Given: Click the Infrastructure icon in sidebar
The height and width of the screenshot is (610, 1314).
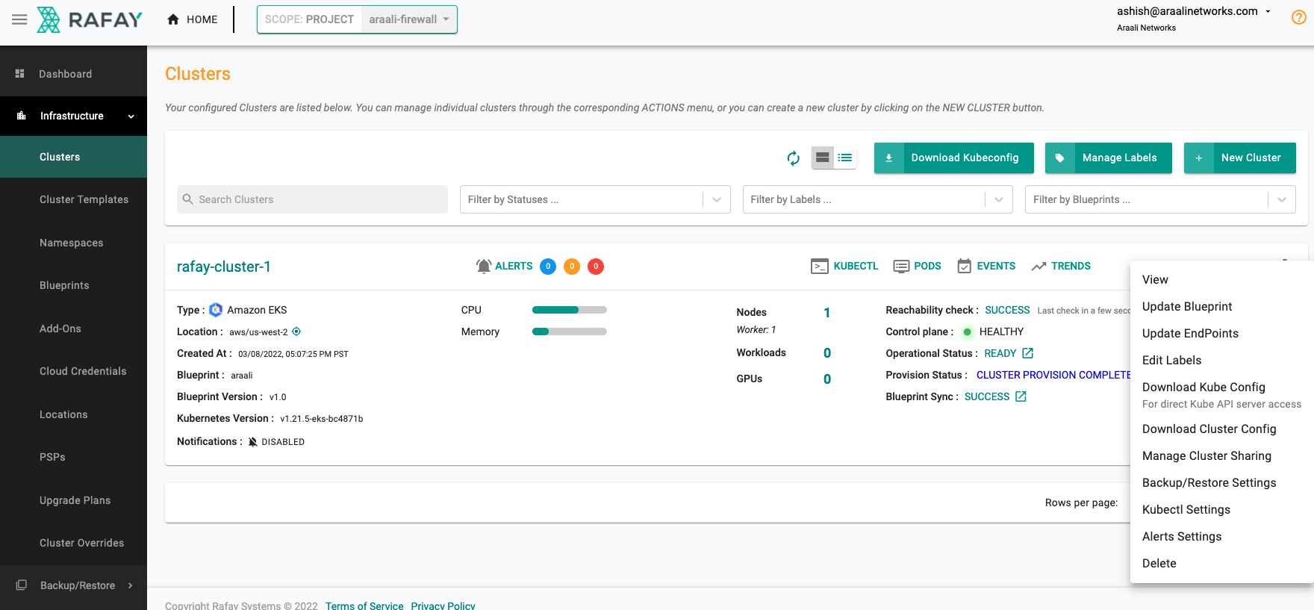Looking at the screenshot, I should pyautogui.click(x=22, y=116).
